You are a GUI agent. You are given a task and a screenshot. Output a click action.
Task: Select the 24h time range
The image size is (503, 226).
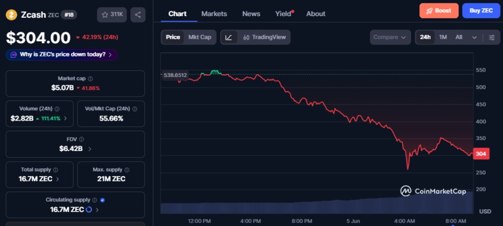pos(425,37)
